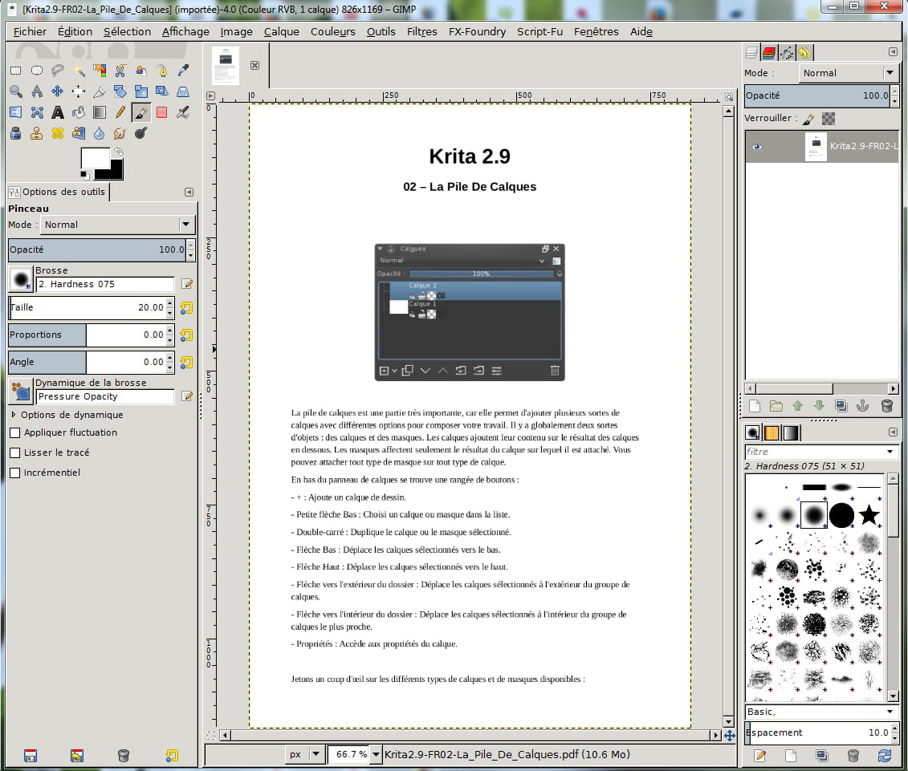This screenshot has height=771, width=908.
Task: Pick the Color Picker eyedropper tool
Action: point(182,71)
